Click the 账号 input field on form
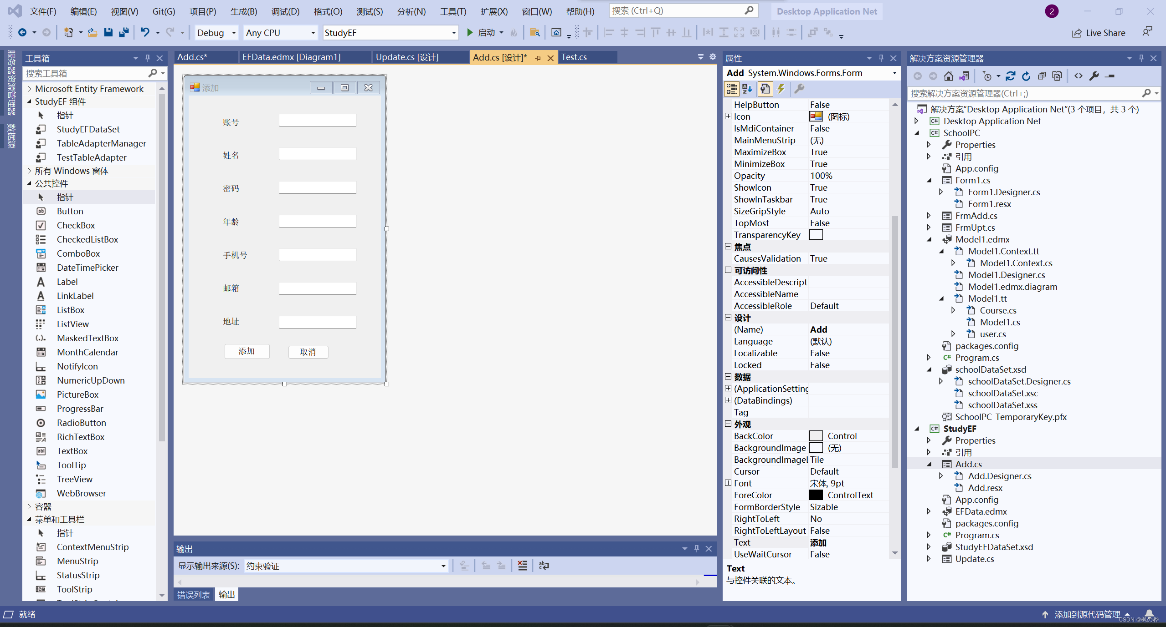The width and height of the screenshot is (1166, 627). 318,121
